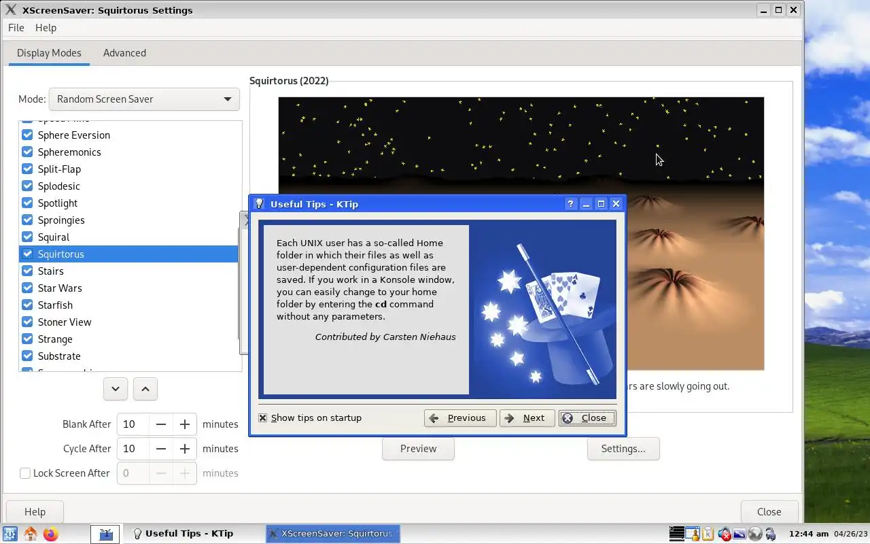Increase the Cycle After minutes
The height and width of the screenshot is (544, 870).
click(x=184, y=449)
